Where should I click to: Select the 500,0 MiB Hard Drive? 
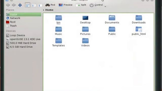click(24, 43)
